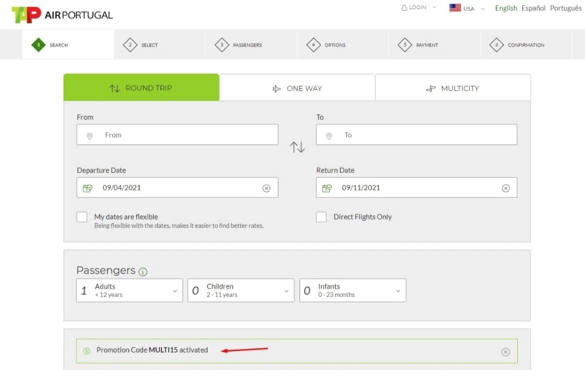
Task: Click the To airport input field
Action: tap(417, 135)
